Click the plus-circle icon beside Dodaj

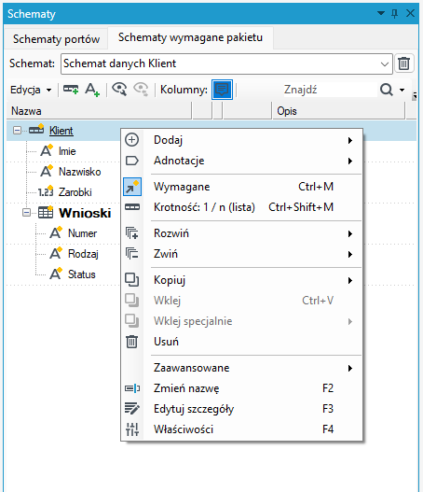click(131, 140)
